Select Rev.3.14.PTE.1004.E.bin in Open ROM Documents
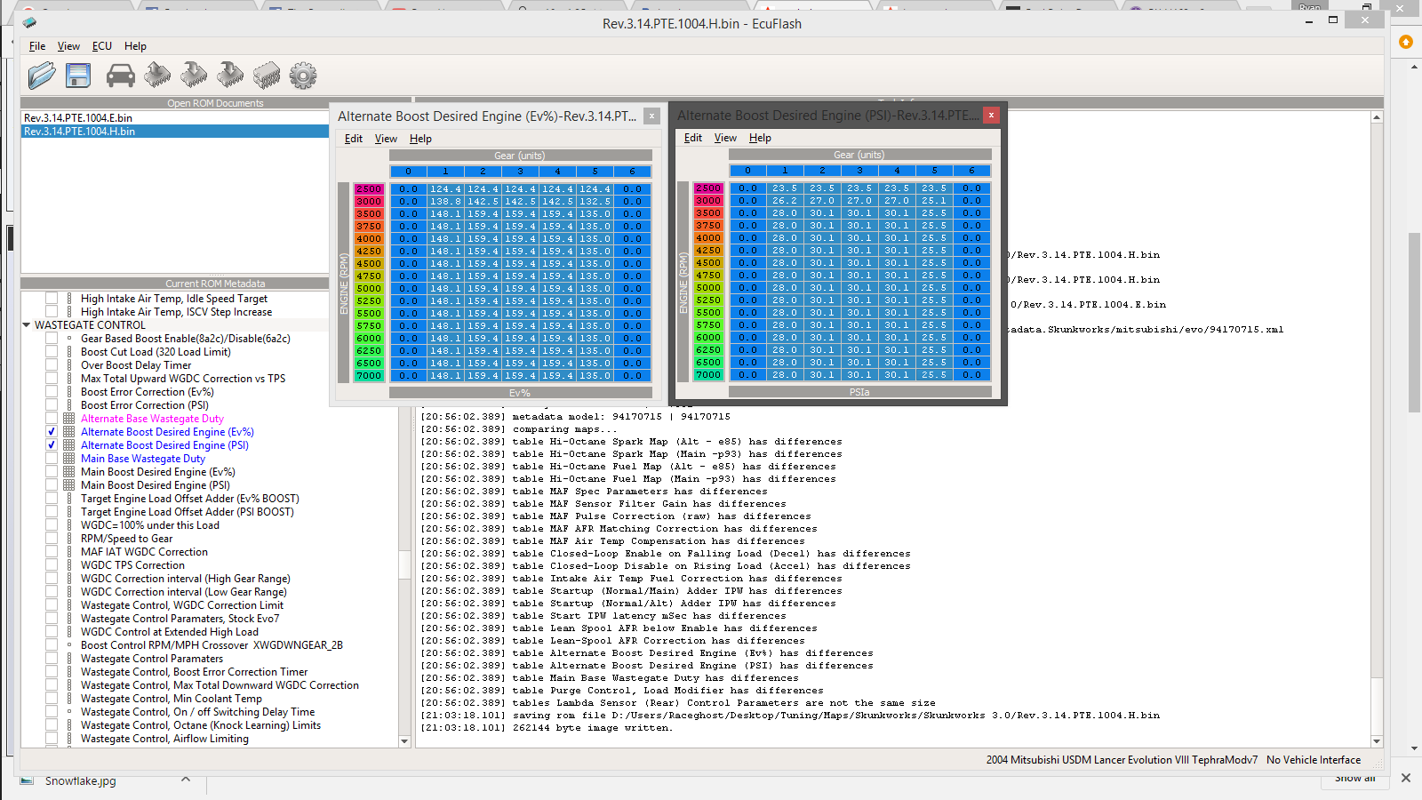This screenshot has height=800, width=1422. 78,118
